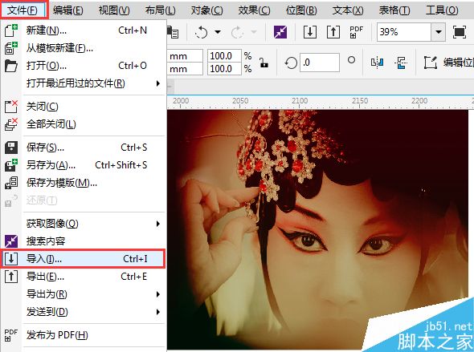Click the publish to PDF toolbar icon
The image size is (474, 352).
[357, 32]
